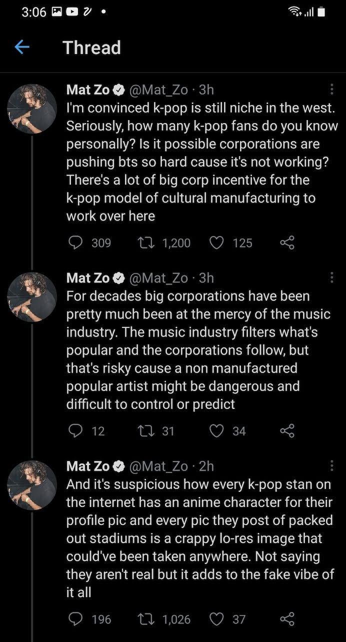Open more options on second tweet
The height and width of the screenshot is (642, 346).
331,277
